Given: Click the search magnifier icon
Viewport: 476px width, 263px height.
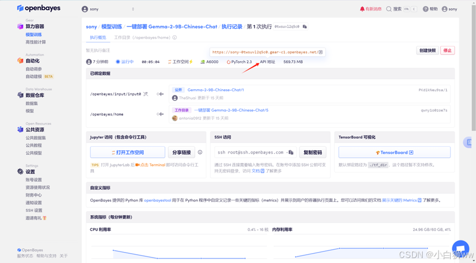Looking at the screenshot, I should tap(389, 9).
